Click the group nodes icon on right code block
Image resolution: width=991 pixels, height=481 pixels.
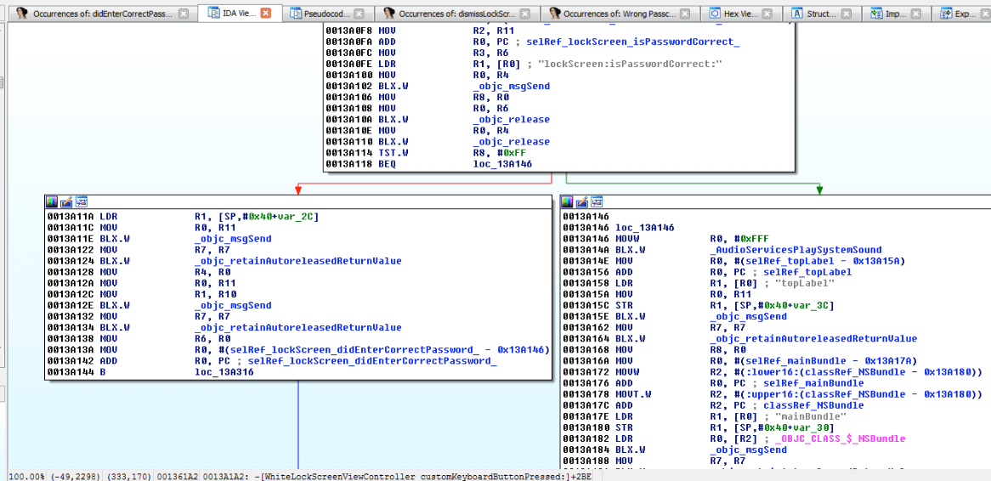[597, 201]
